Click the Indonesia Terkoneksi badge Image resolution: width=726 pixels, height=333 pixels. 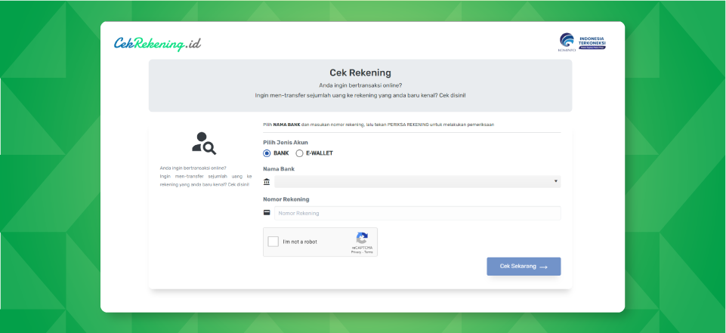click(592, 42)
